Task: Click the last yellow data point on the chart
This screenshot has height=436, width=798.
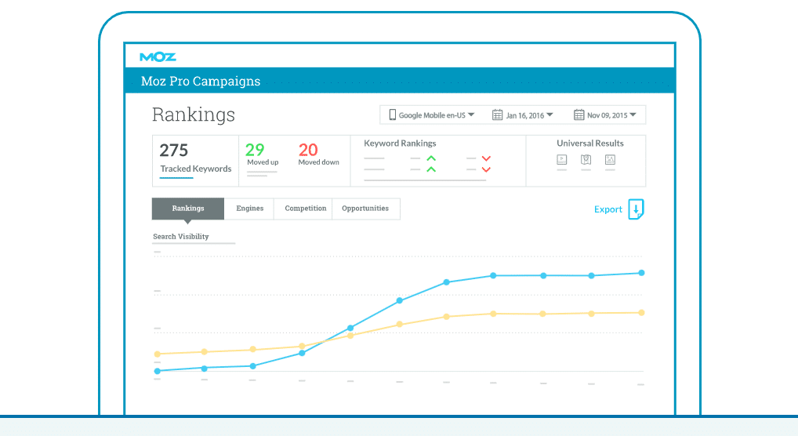Action: 642,313
